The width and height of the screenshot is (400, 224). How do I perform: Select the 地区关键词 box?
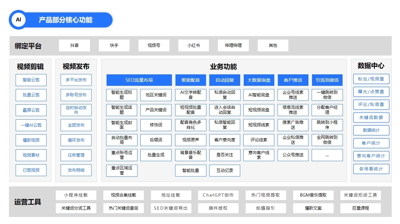[156, 95]
